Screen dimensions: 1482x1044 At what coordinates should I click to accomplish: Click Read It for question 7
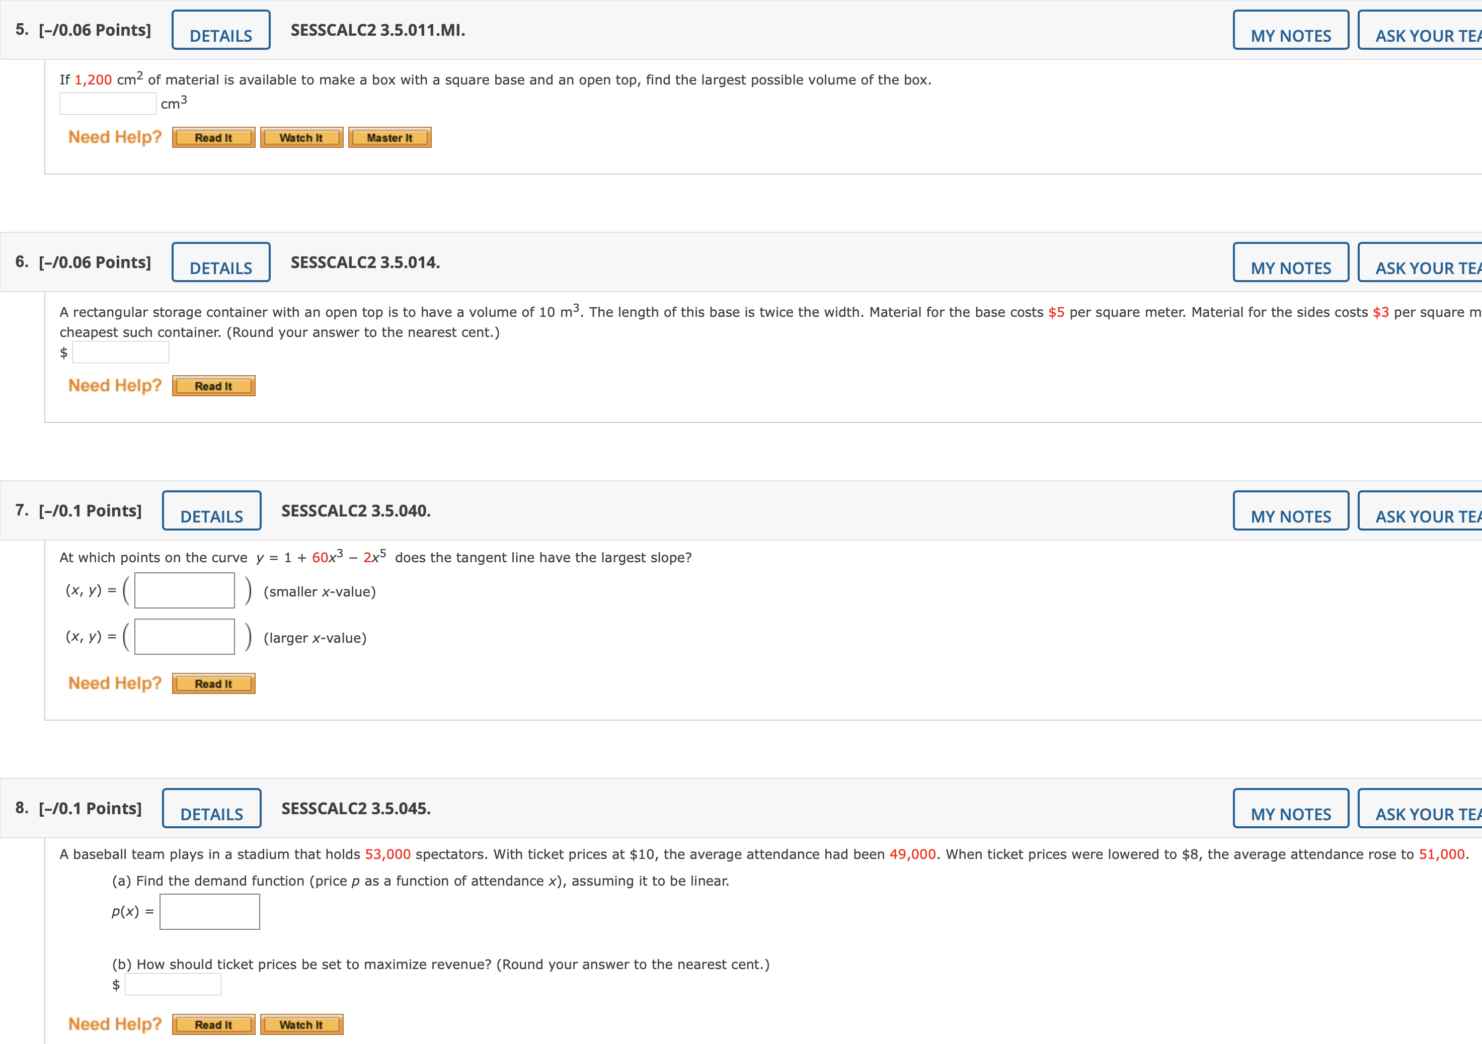(x=214, y=683)
